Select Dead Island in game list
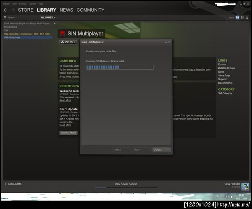 [10, 27]
